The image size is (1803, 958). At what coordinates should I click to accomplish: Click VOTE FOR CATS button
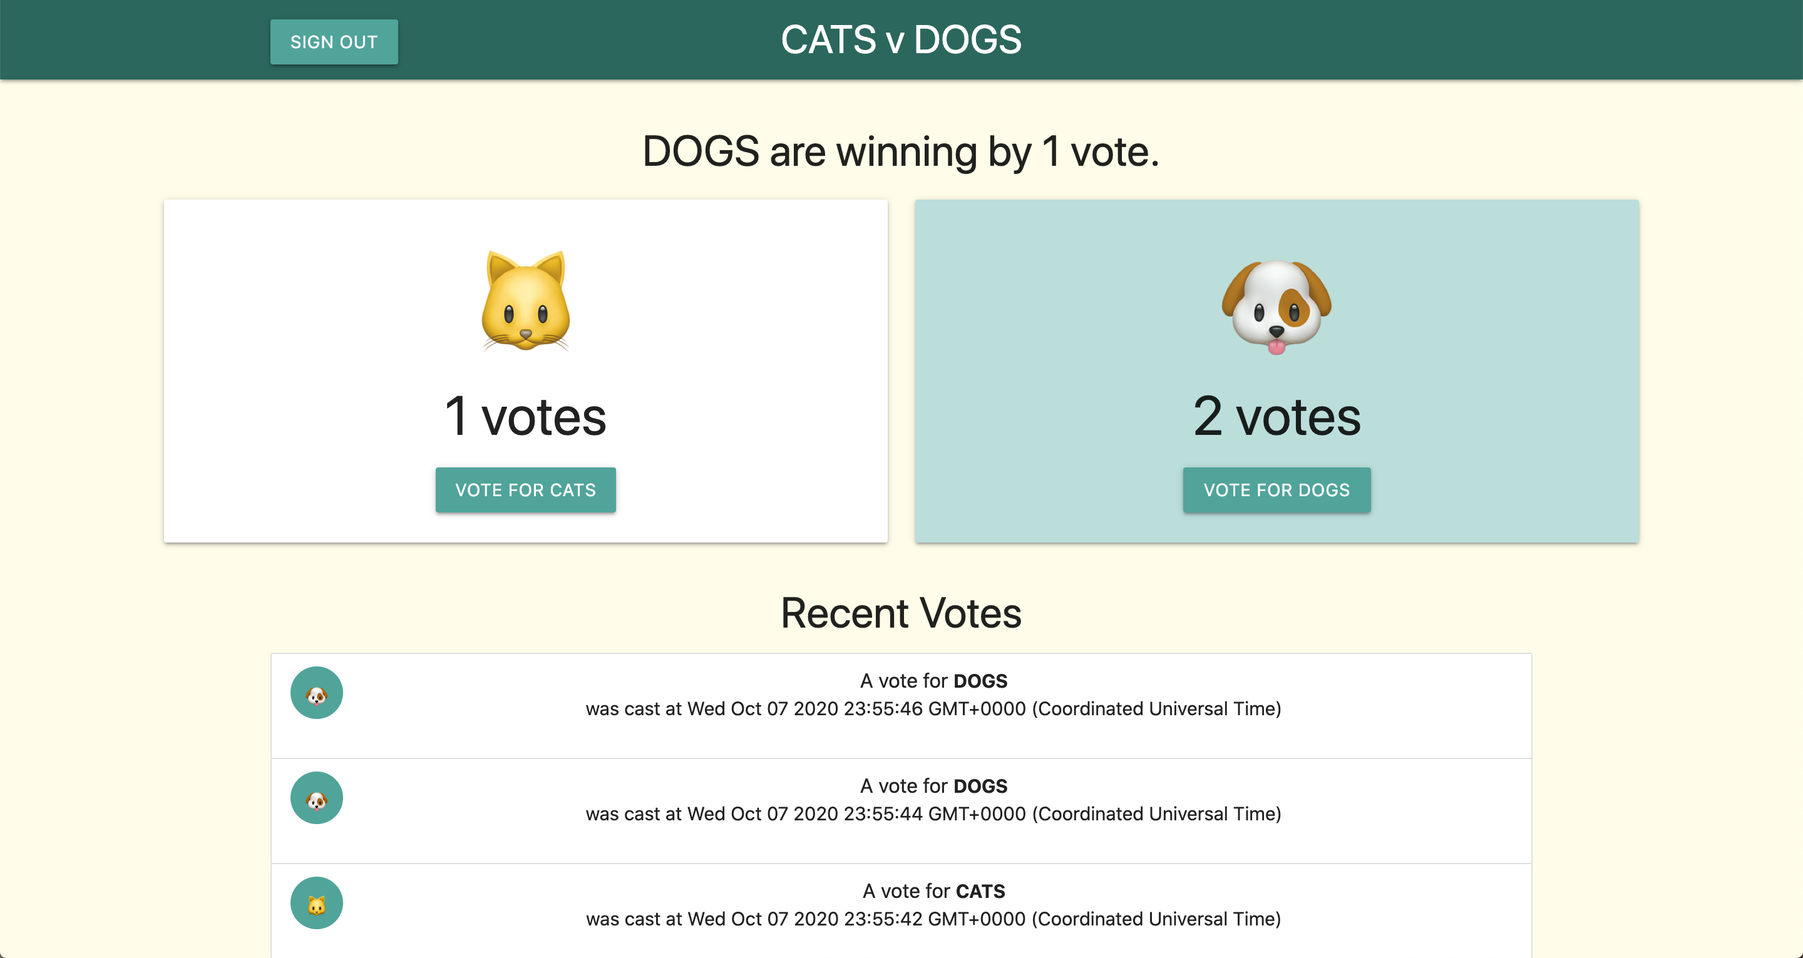(x=525, y=490)
